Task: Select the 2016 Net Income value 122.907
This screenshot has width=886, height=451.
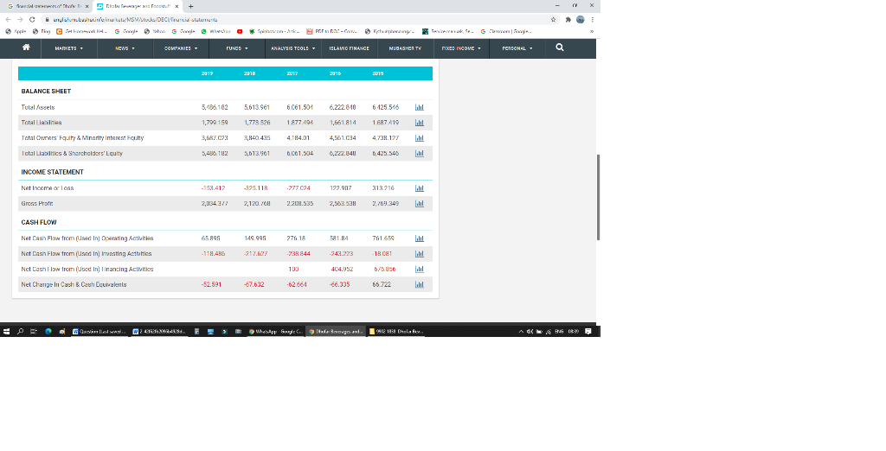Action: 340,188
